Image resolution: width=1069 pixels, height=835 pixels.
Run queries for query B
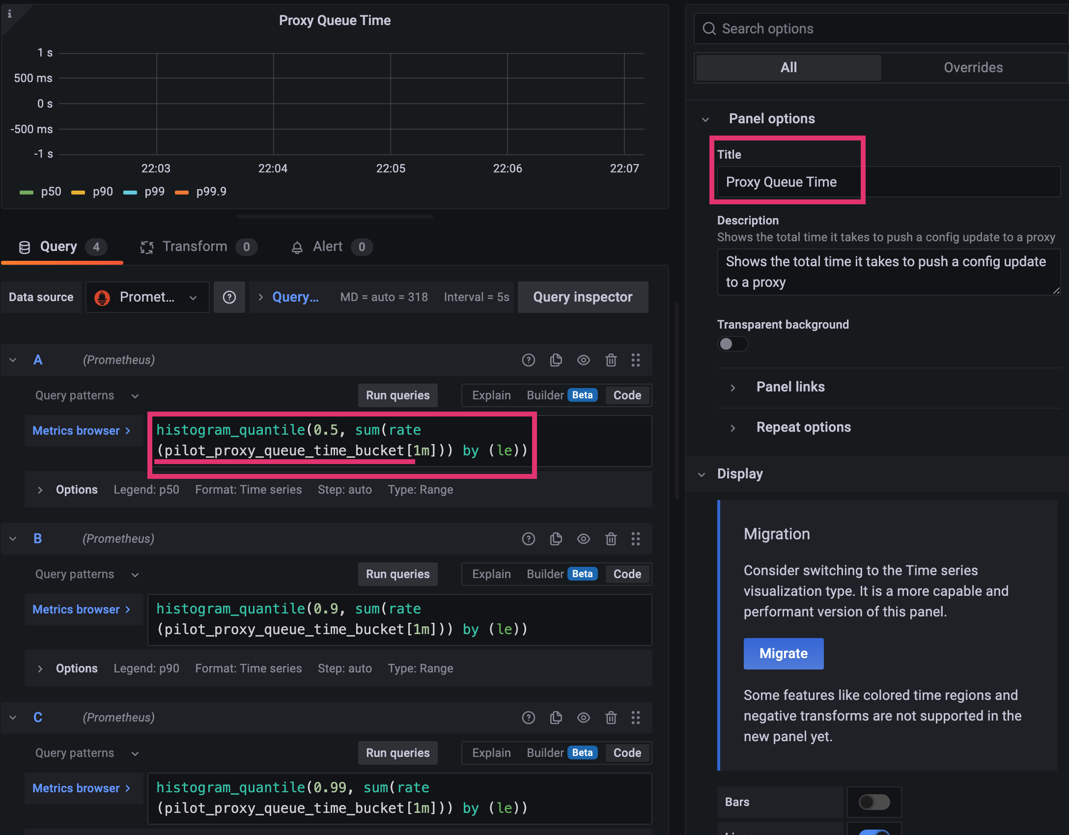[398, 574]
